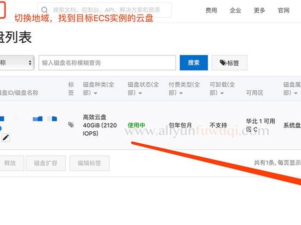Click the pencil edit icon for disk name
Viewport: 301px width, 225px height.
point(6,137)
